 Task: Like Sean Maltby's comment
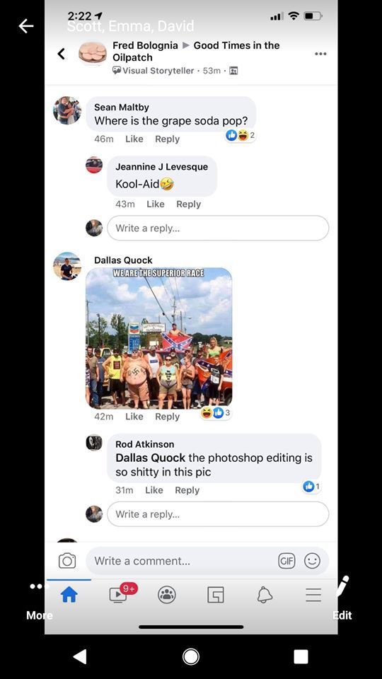pos(134,139)
